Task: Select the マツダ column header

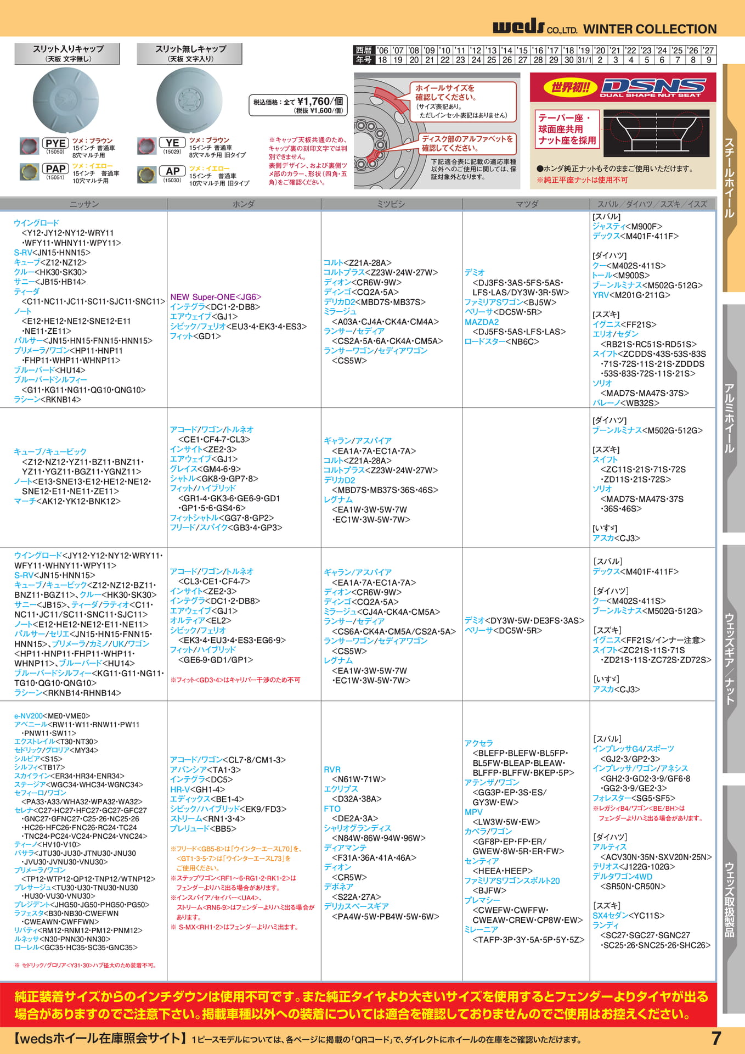Action: (x=526, y=204)
